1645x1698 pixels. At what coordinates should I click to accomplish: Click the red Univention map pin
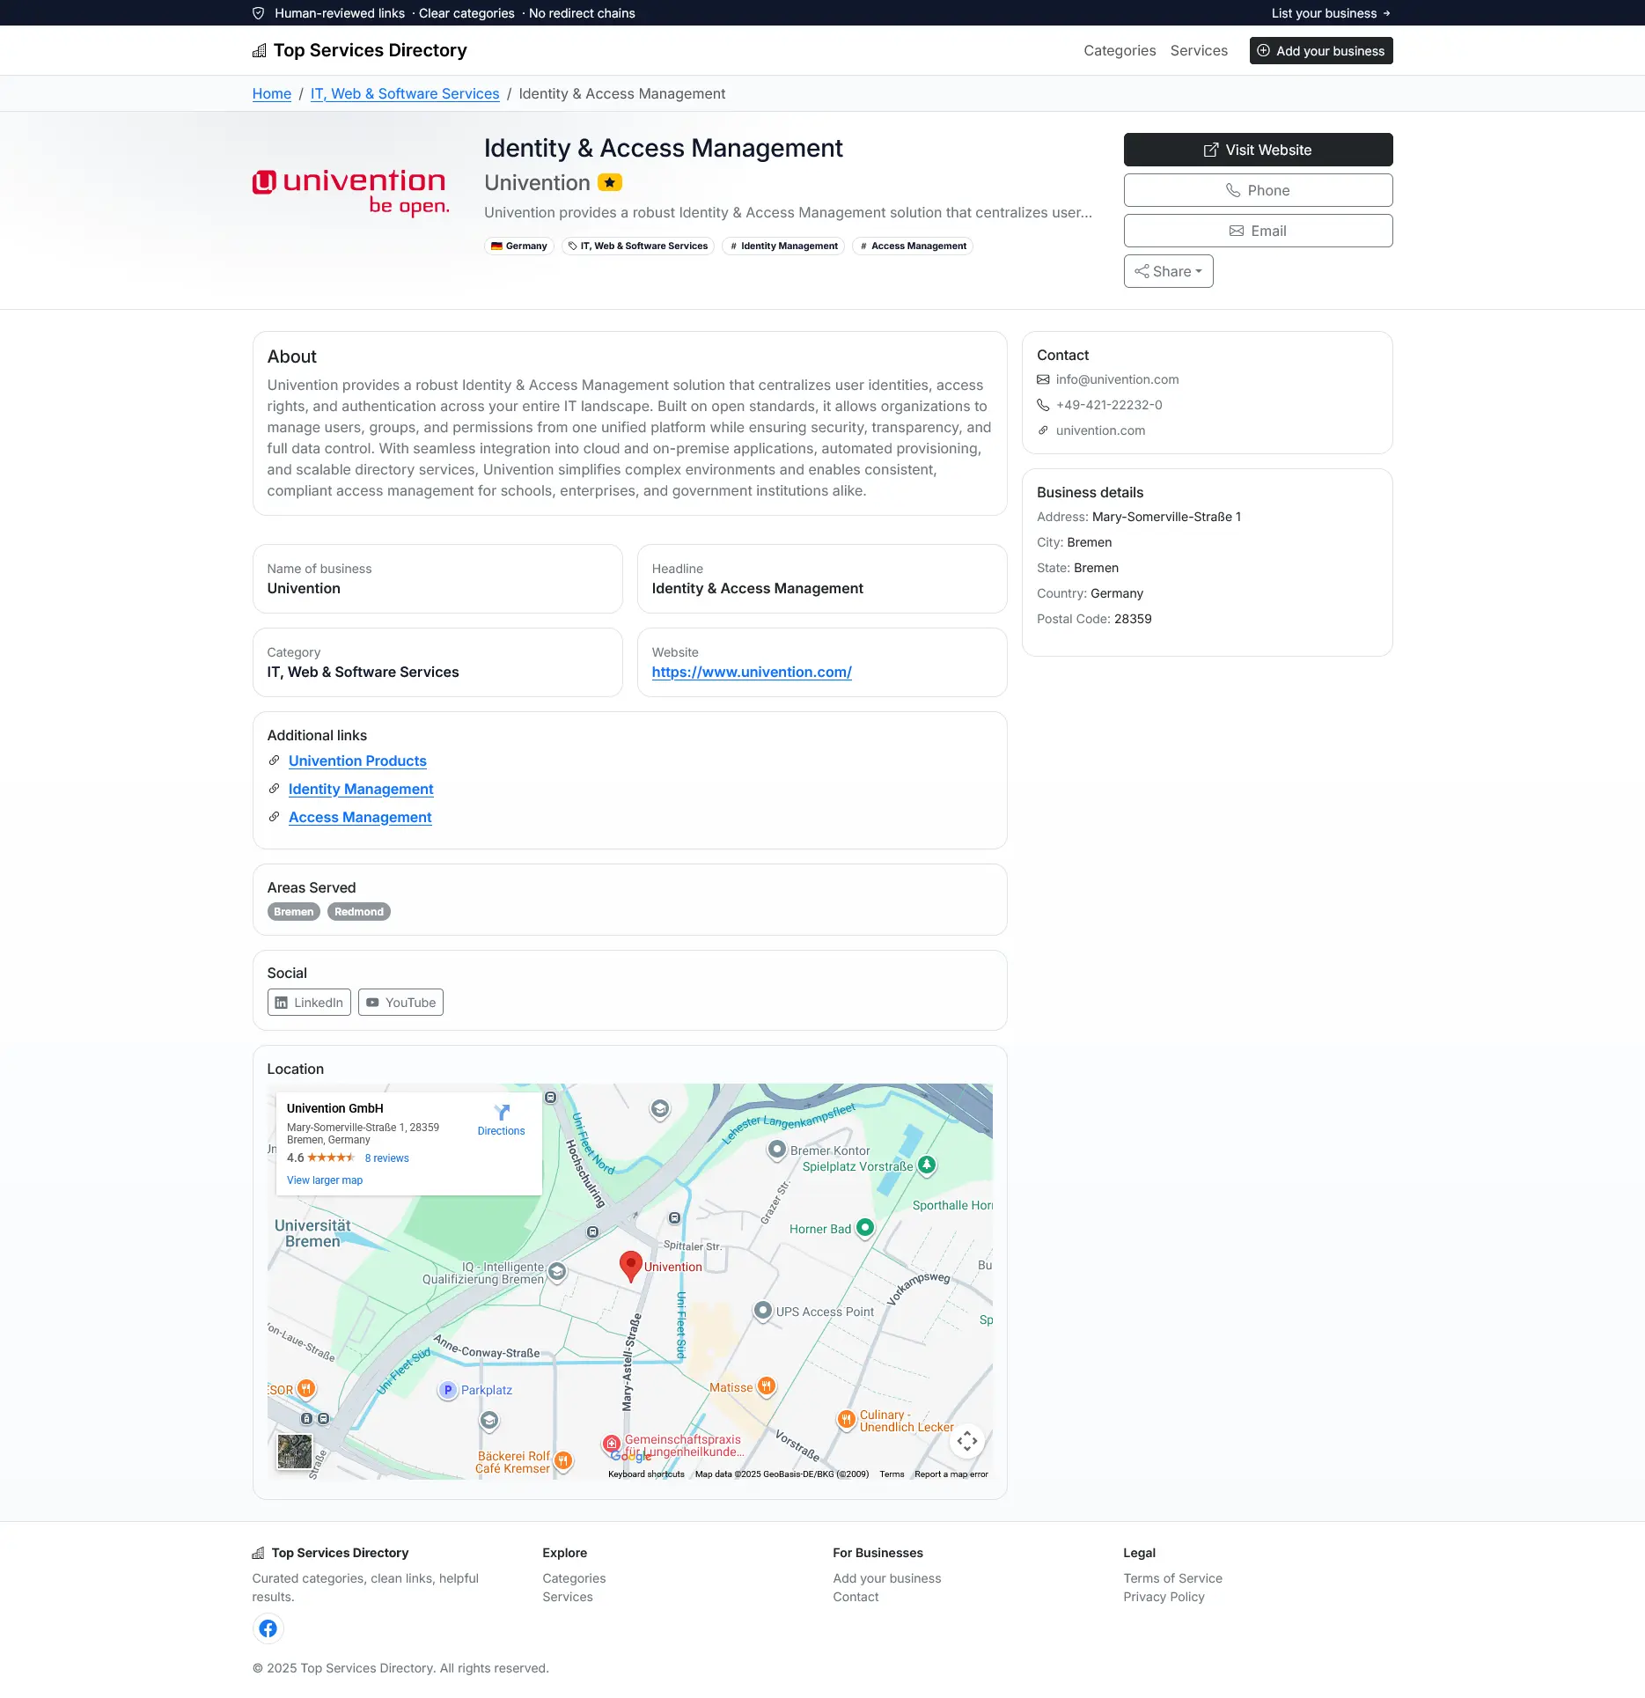click(630, 1266)
